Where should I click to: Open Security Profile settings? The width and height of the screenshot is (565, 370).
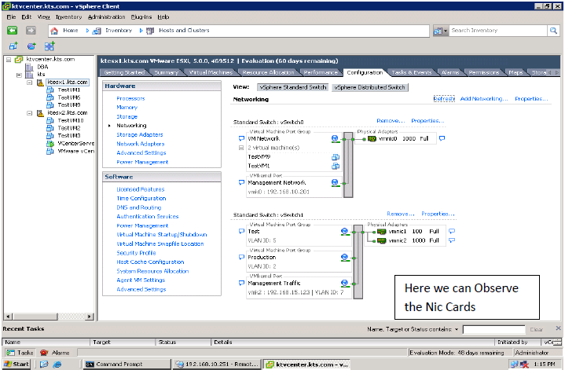click(x=136, y=253)
